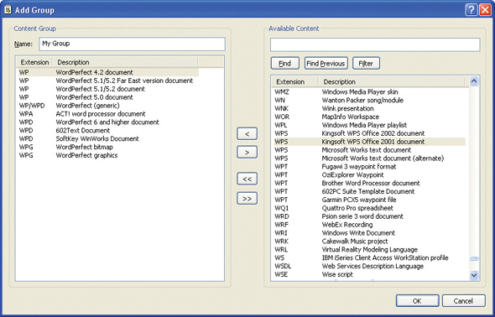Select WordPerfect 6 and higher document
Screen dimensions: 495x317
tap(107, 122)
